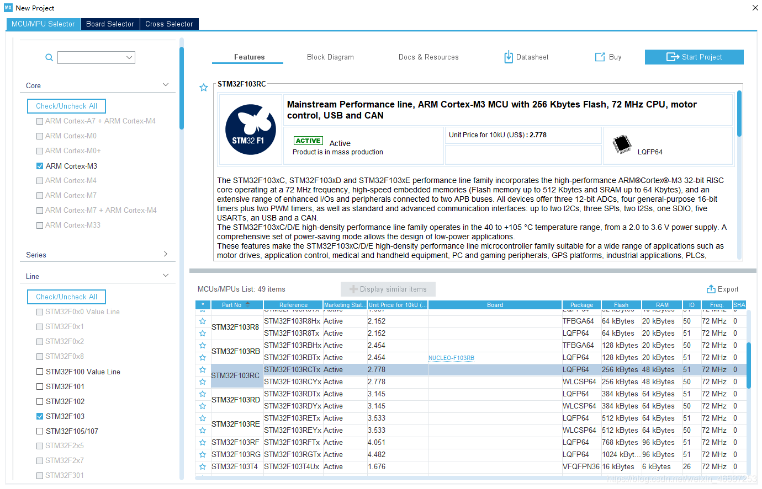This screenshot has height=489, width=762.
Task: Favorite star for STM32F103R8Tx row
Action: (x=203, y=334)
